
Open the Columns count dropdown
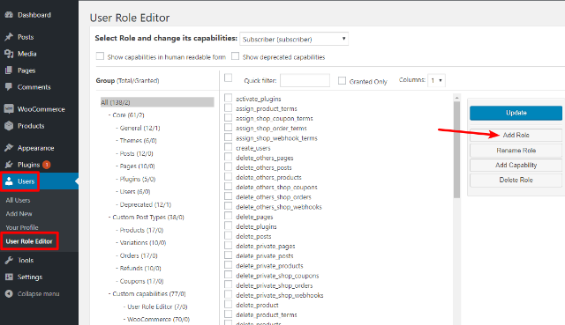point(436,80)
